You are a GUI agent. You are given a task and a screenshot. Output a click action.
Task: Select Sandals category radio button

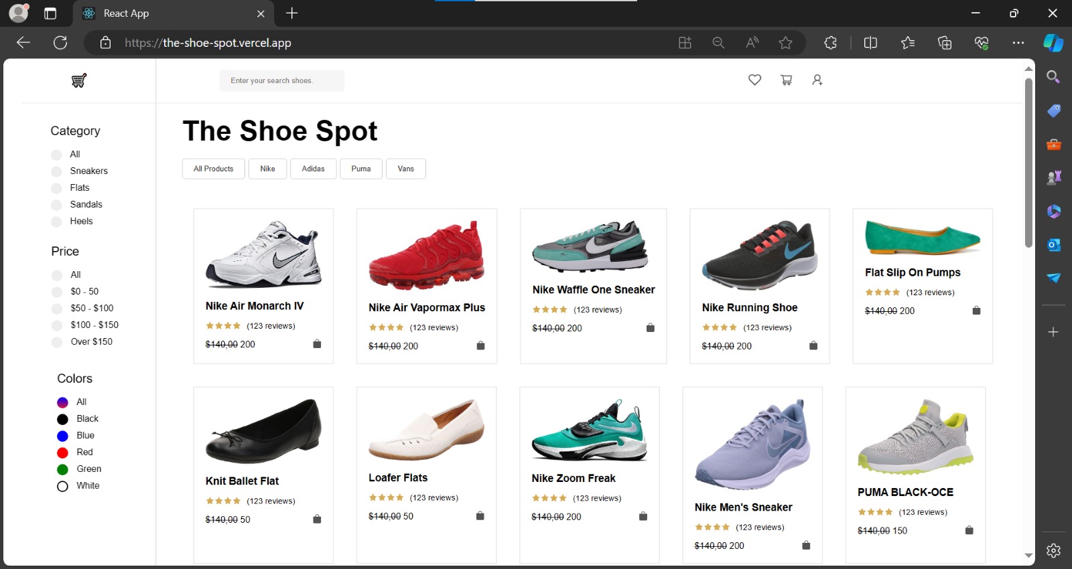coord(56,205)
